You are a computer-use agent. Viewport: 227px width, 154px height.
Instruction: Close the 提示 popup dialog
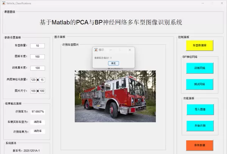click(x=130, y=50)
